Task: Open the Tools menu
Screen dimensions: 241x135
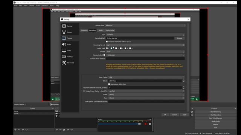Action: [x=52, y=6]
